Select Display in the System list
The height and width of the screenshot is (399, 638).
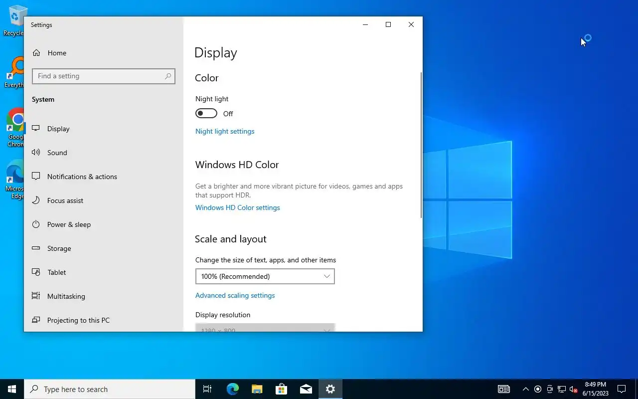pos(104,129)
